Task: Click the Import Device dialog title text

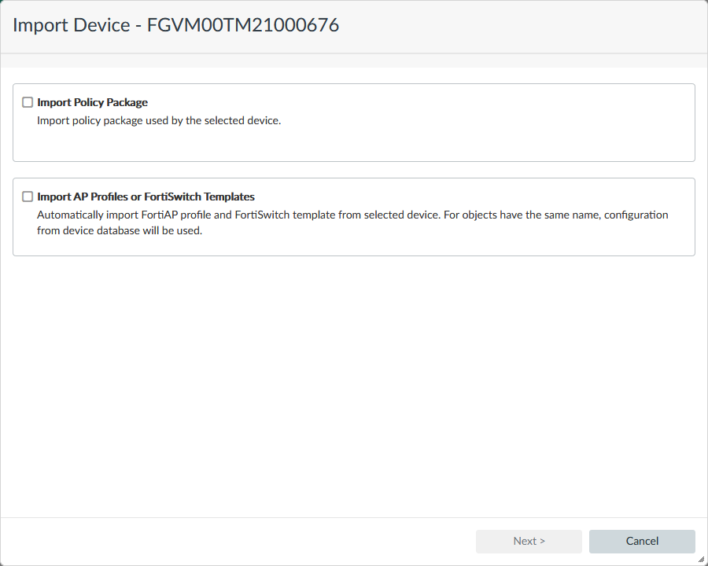Action: pos(175,25)
